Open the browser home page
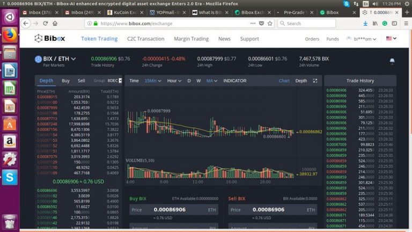412x232 pixels. tap(55, 24)
